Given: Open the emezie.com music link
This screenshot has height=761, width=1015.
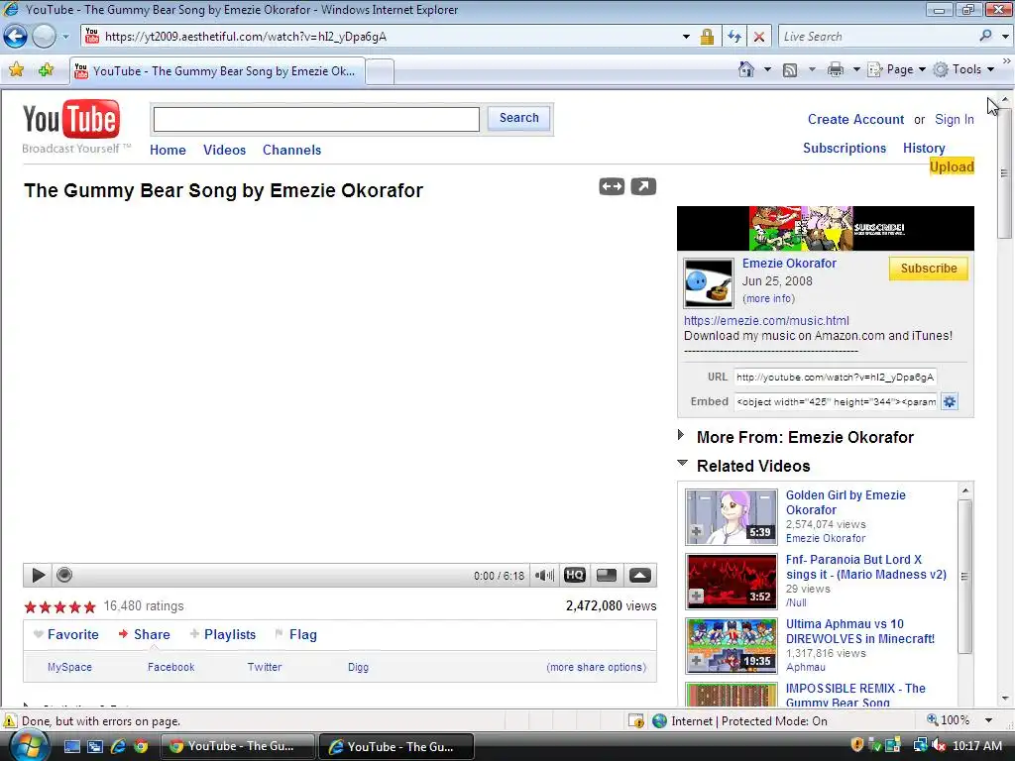Looking at the screenshot, I should coord(766,320).
